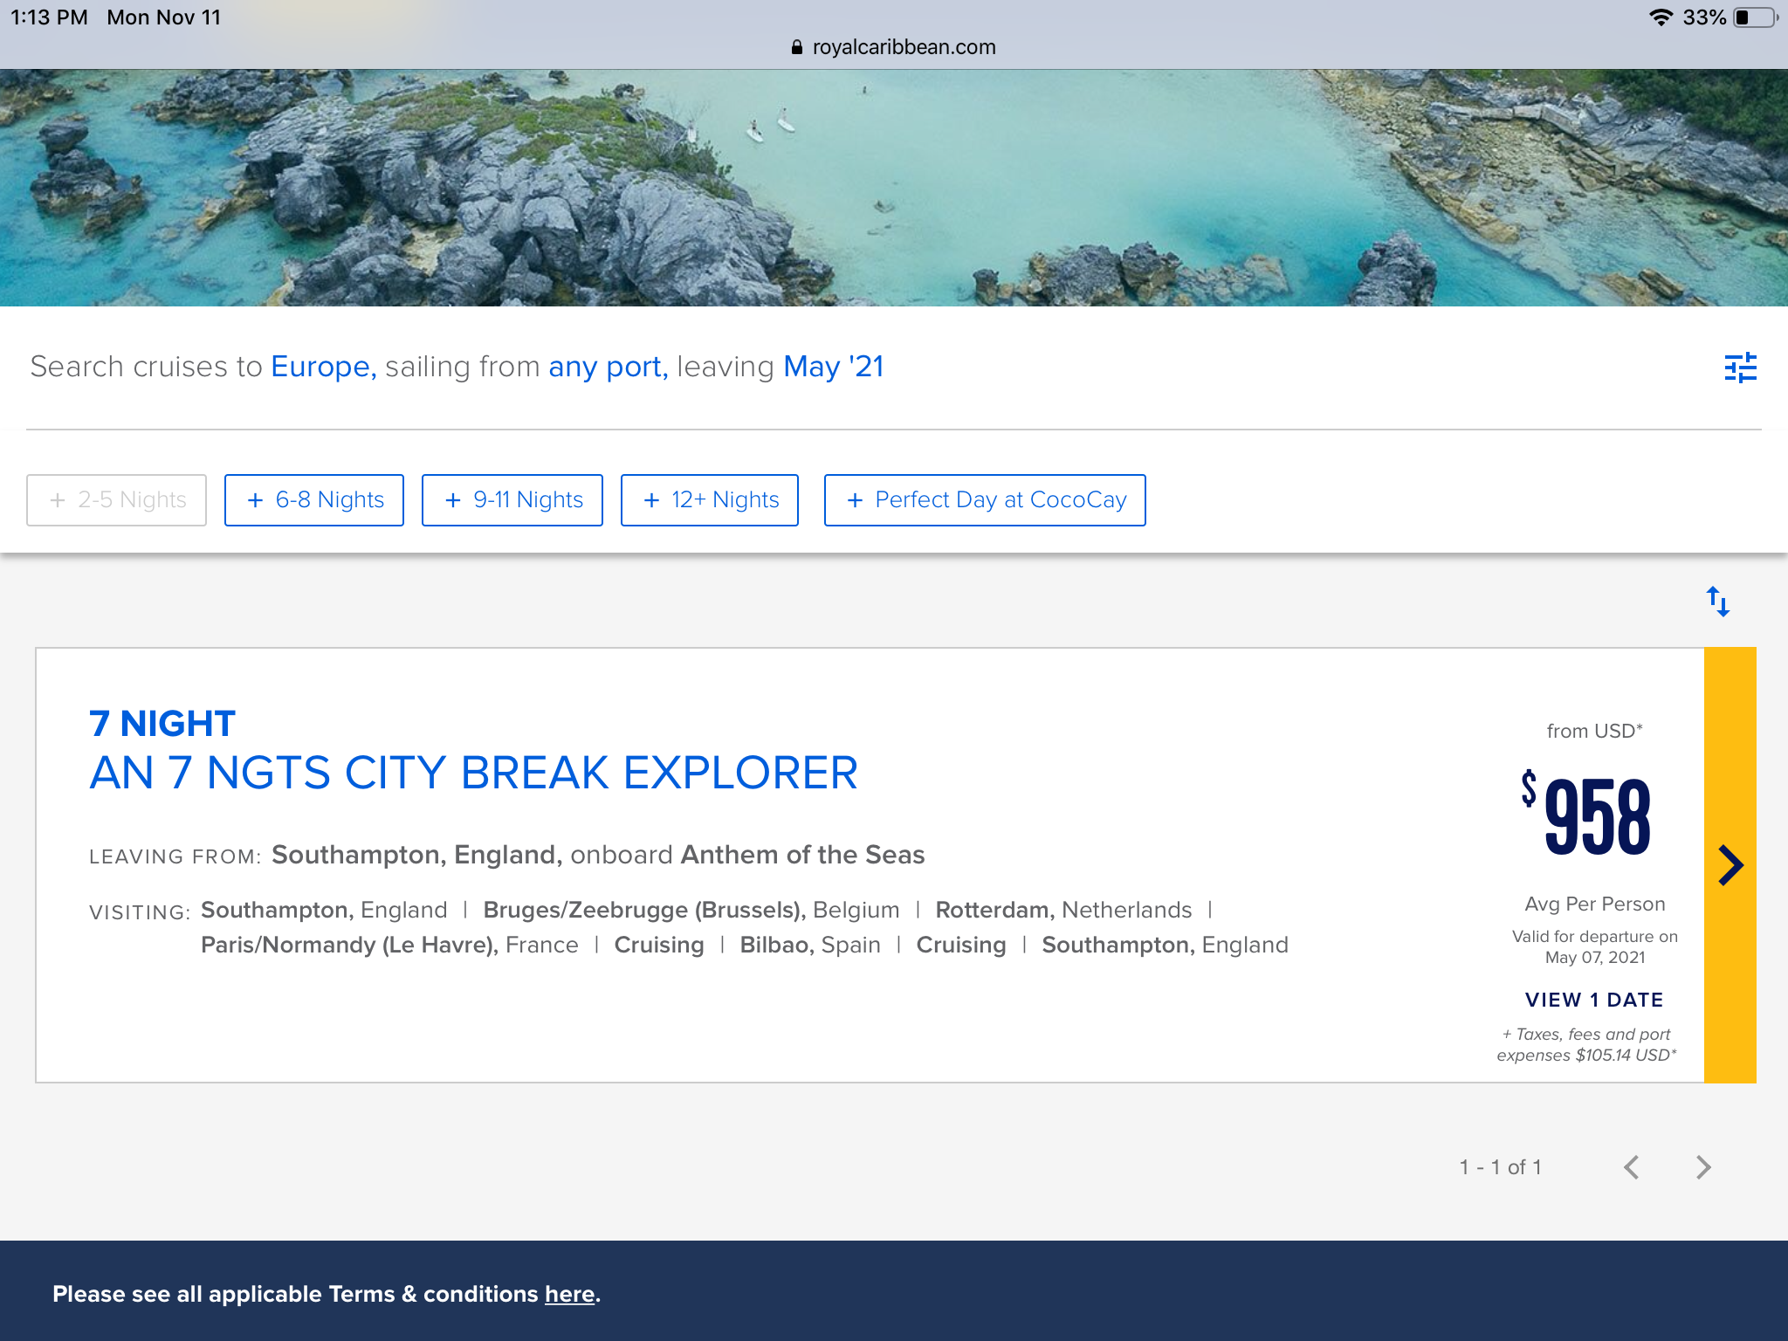Toggle the 9-11 Nights filter
1788x1341 pixels.
pyautogui.click(x=512, y=500)
